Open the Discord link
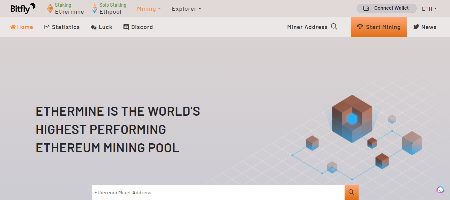The image size is (450, 200). [138, 27]
